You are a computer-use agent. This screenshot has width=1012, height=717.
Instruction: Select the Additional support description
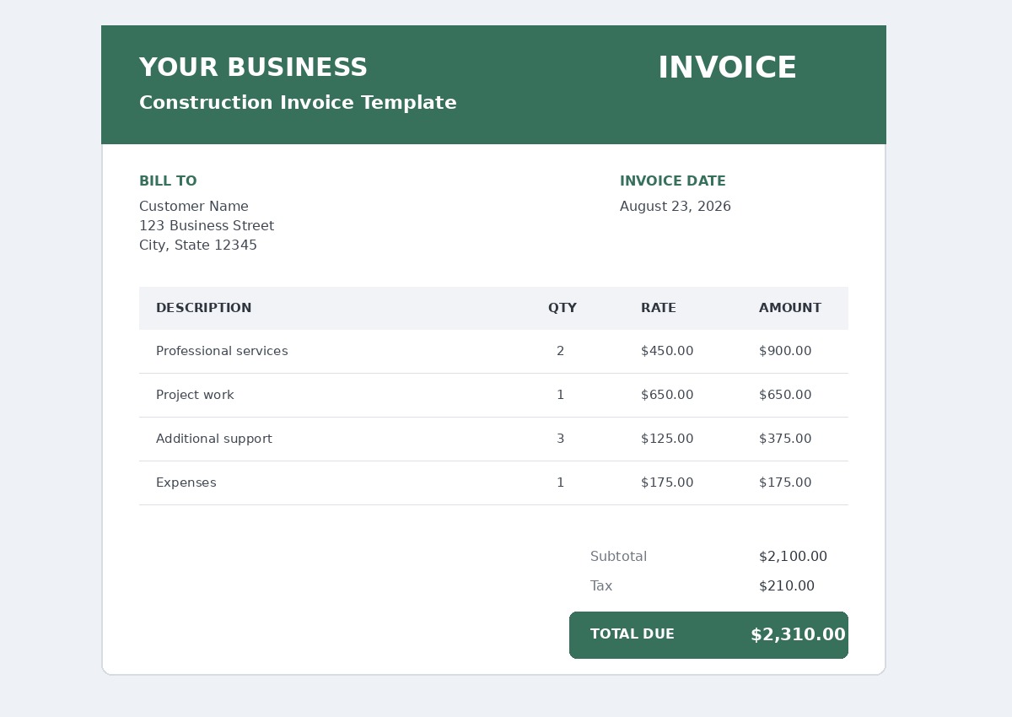(214, 439)
